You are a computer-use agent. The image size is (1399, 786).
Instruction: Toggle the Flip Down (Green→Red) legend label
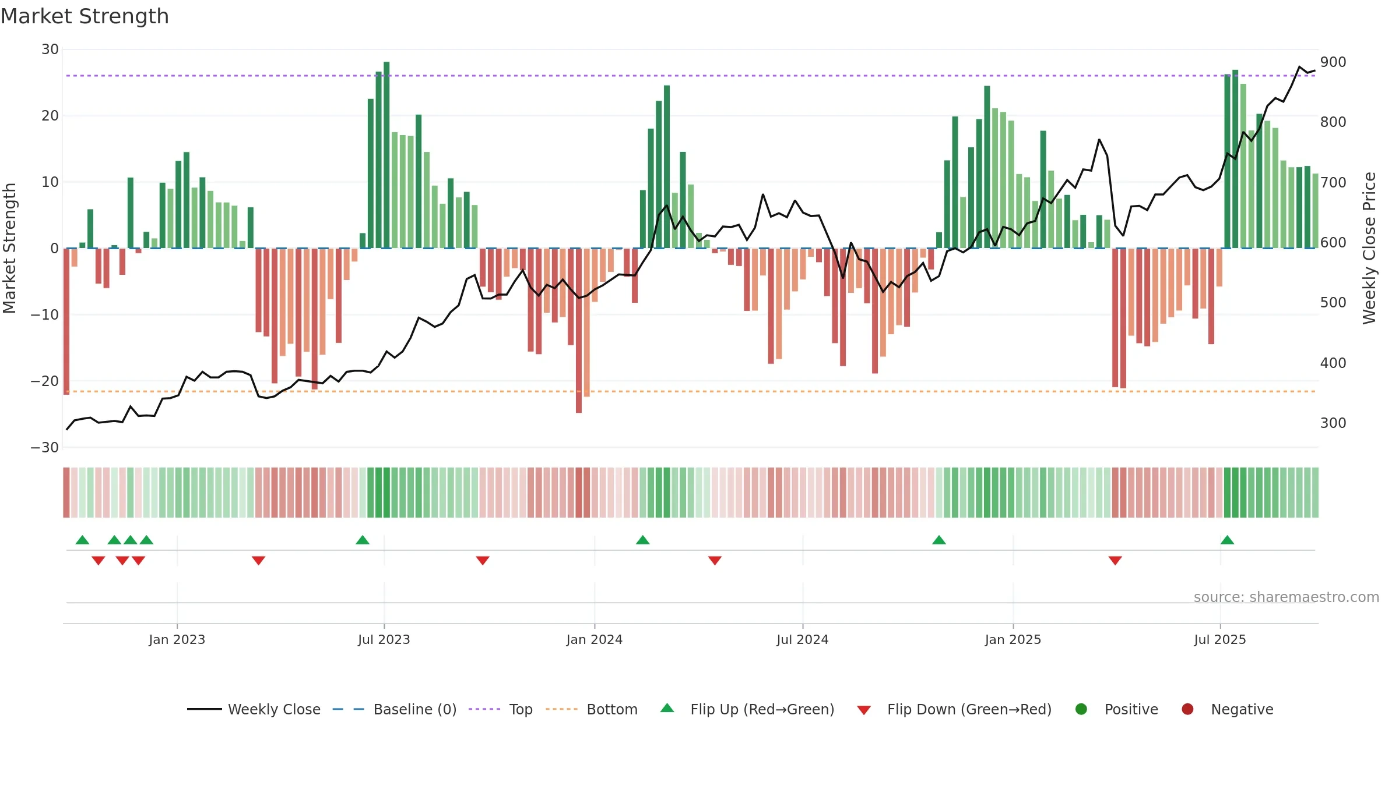point(969,709)
